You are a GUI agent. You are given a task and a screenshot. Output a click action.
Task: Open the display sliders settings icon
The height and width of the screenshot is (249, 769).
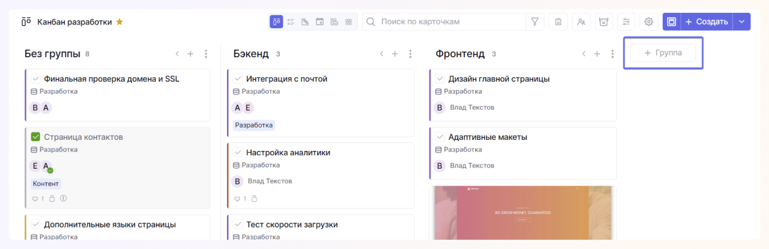[626, 22]
